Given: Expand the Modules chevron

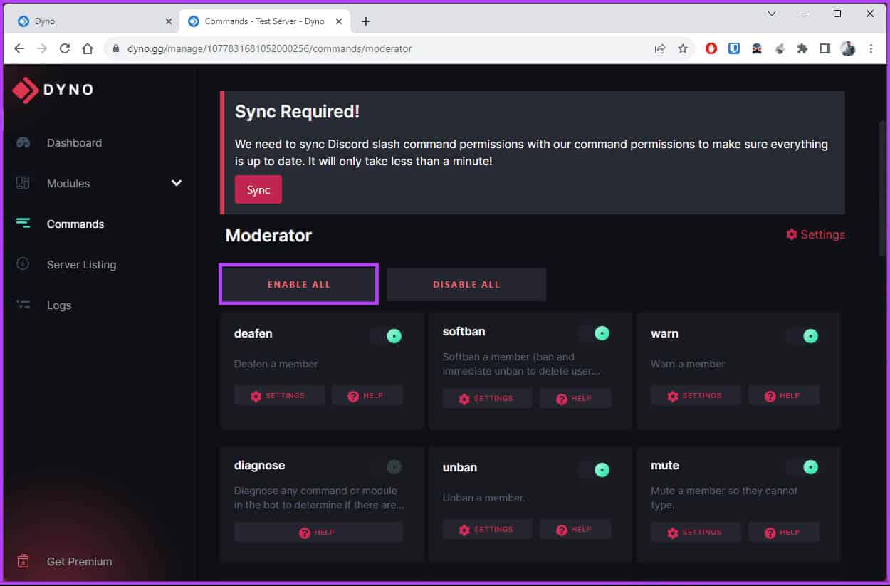Looking at the screenshot, I should [177, 183].
